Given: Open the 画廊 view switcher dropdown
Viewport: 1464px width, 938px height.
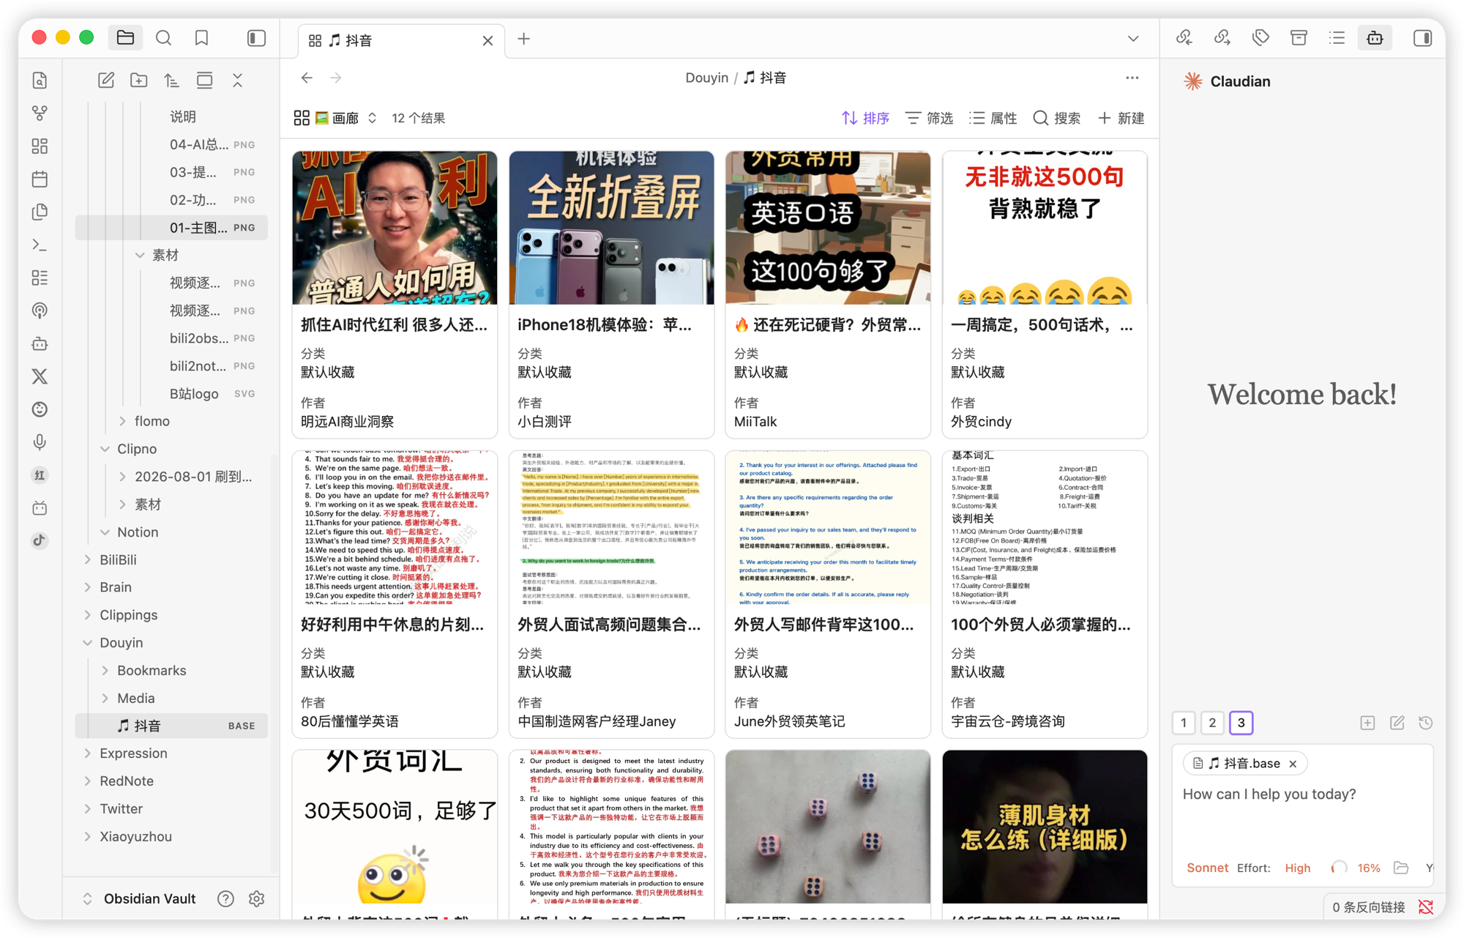Looking at the screenshot, I should 337,118.
